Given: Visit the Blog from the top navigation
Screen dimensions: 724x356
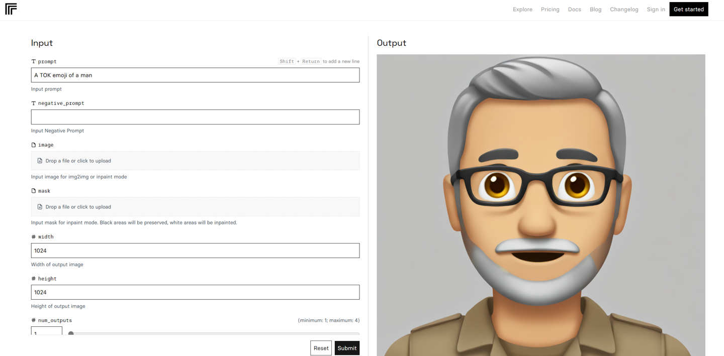Looking at the screenshot, I should click(595, 10).
